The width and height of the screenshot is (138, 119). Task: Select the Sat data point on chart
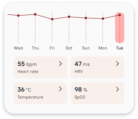(69, 17)
